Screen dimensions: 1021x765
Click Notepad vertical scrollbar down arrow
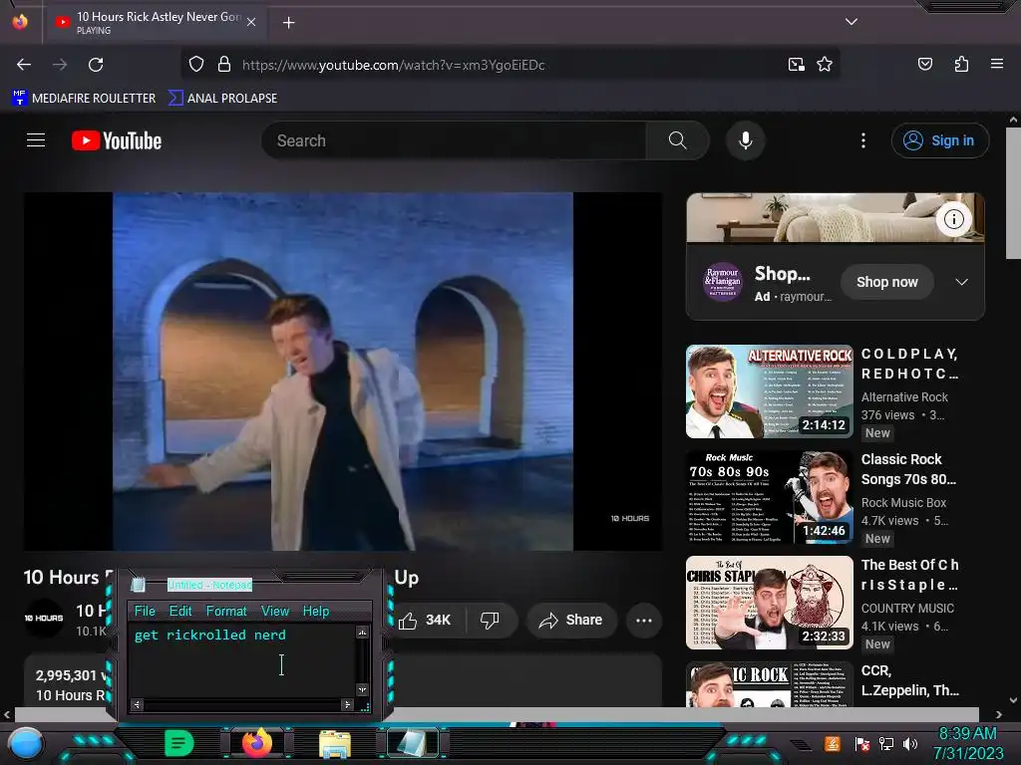[x=362, y=689]
